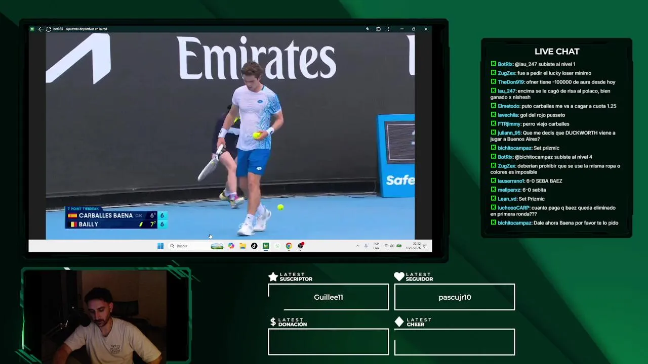Image resolution: width=648 pixels, height=364 pixels.
Task: Click the CARBALLES BAENA scoreboard row
Action: coord(116,215)
